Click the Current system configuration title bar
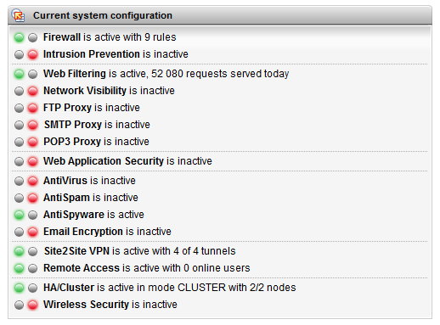 pyautogui.click(x=220, y=15)
